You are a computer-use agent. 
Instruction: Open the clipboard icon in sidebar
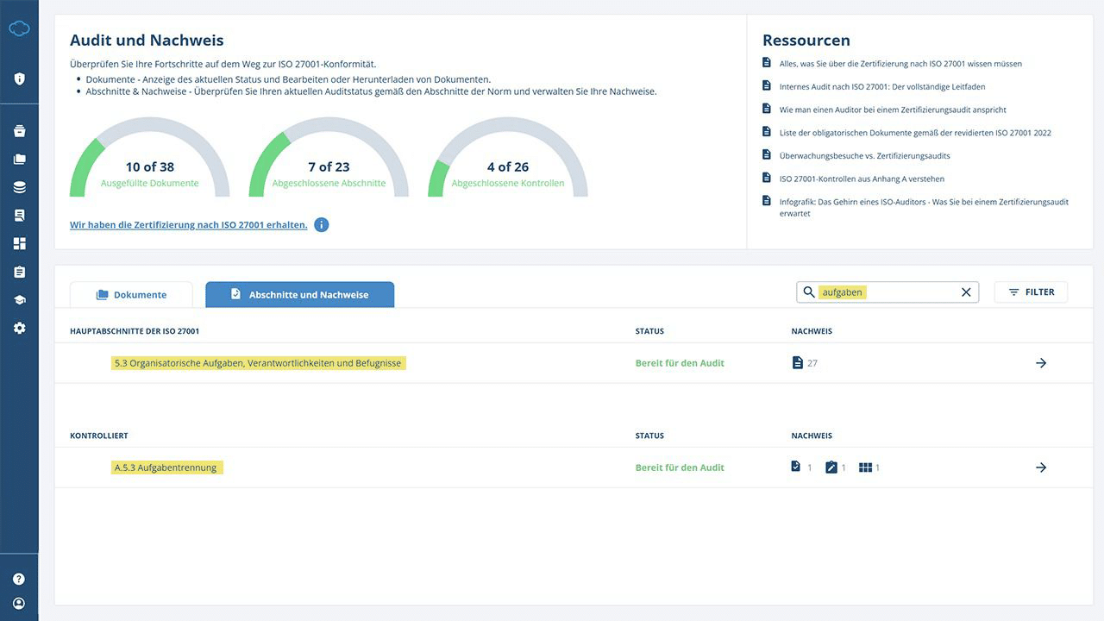[19, 272]
